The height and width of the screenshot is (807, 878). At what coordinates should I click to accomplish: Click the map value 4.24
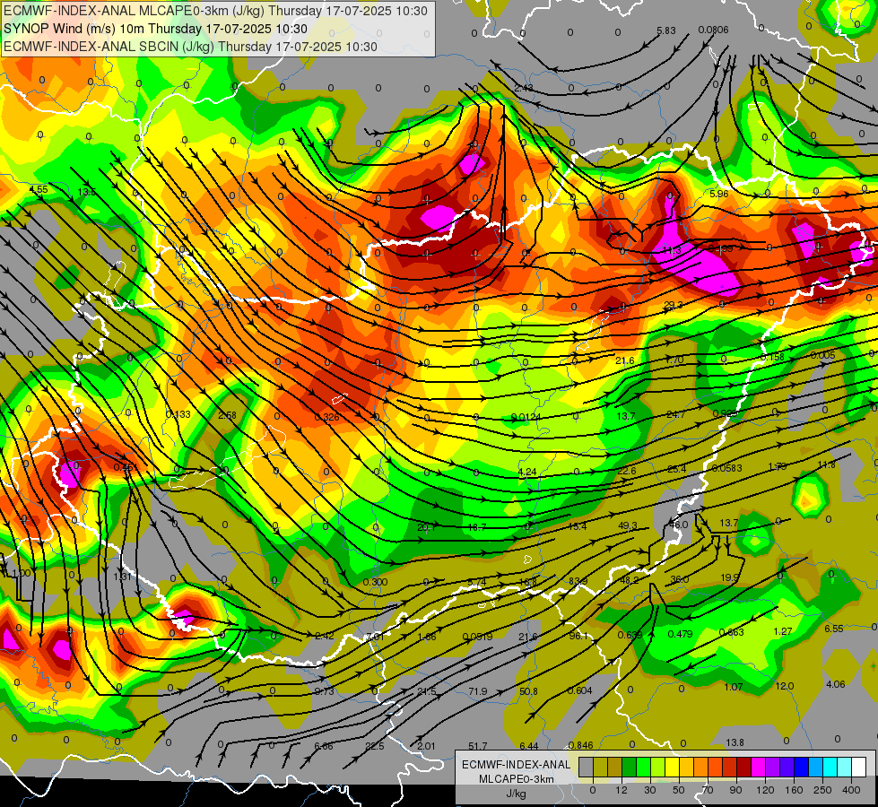click(x=527, y=472)
